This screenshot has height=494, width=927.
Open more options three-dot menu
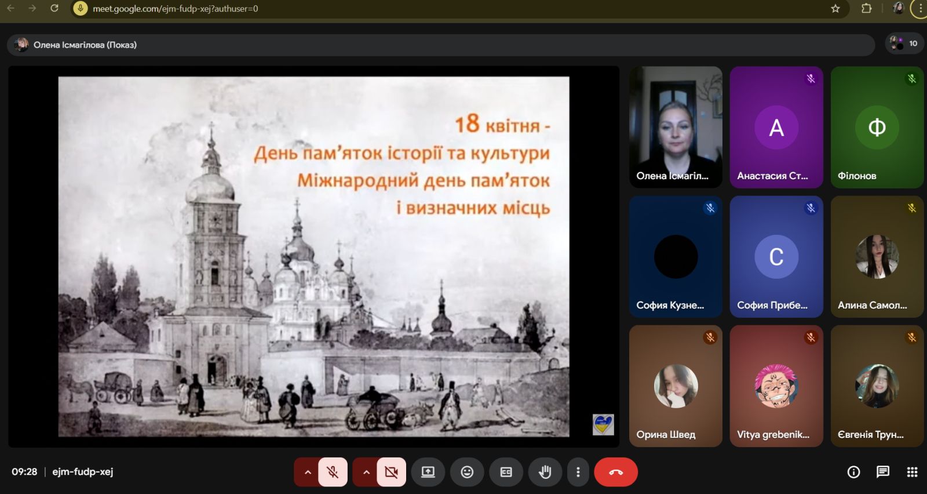click(578, 472)
